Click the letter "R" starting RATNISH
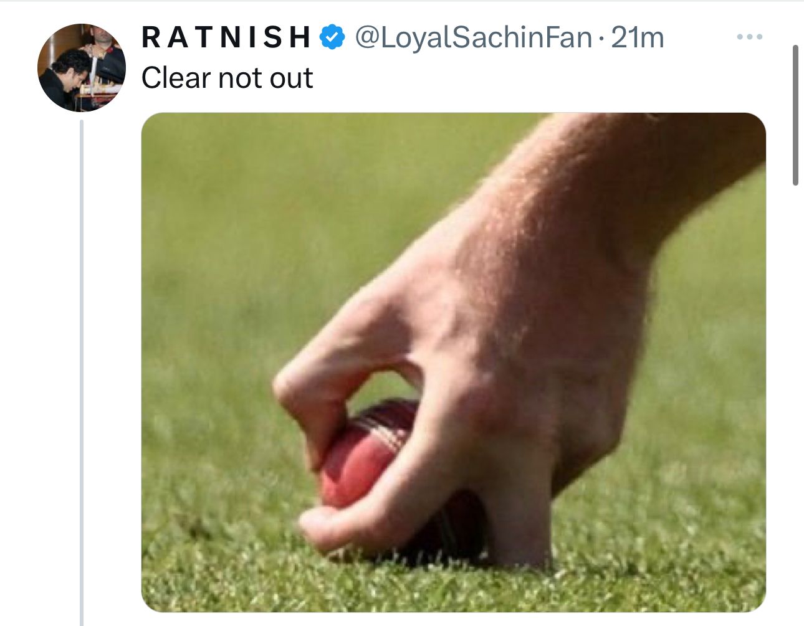This screenshot has width=804, height=626. [151, 37]
